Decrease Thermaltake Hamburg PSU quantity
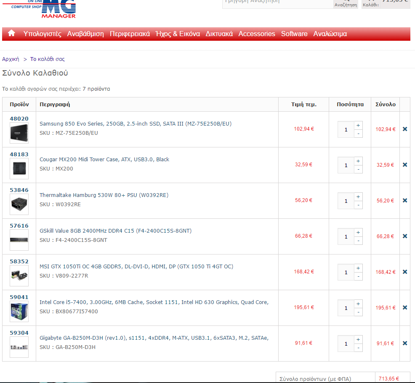This screenshot has height=383, width=415. coord(358,205)
